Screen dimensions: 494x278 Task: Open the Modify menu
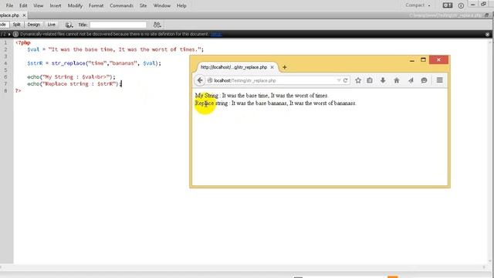(75, 5)
